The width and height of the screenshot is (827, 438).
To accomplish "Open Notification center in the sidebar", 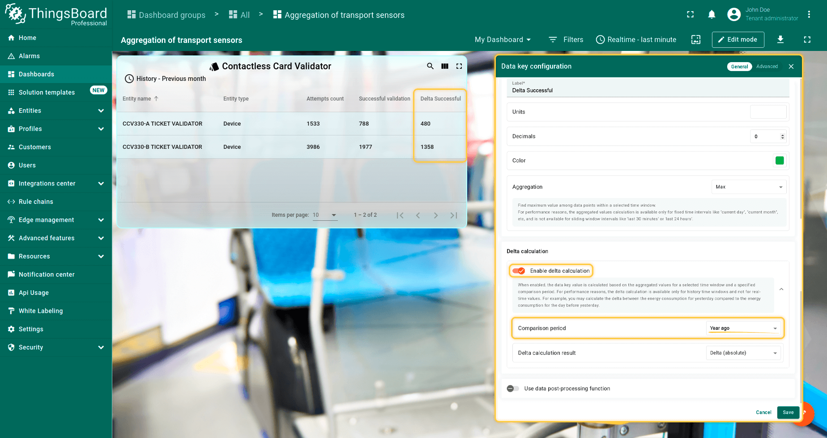I will click(47, 274).
